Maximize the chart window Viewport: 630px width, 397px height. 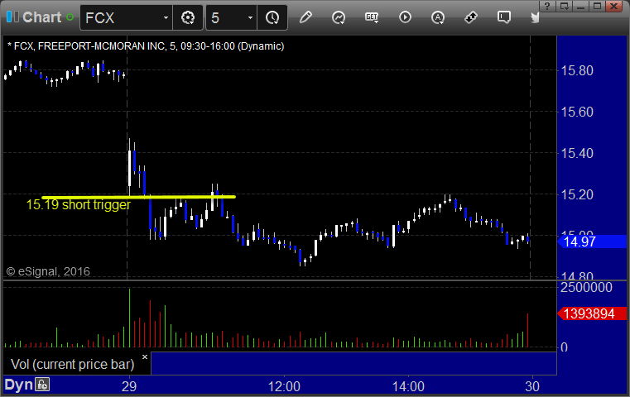click(x=598, y=6)
